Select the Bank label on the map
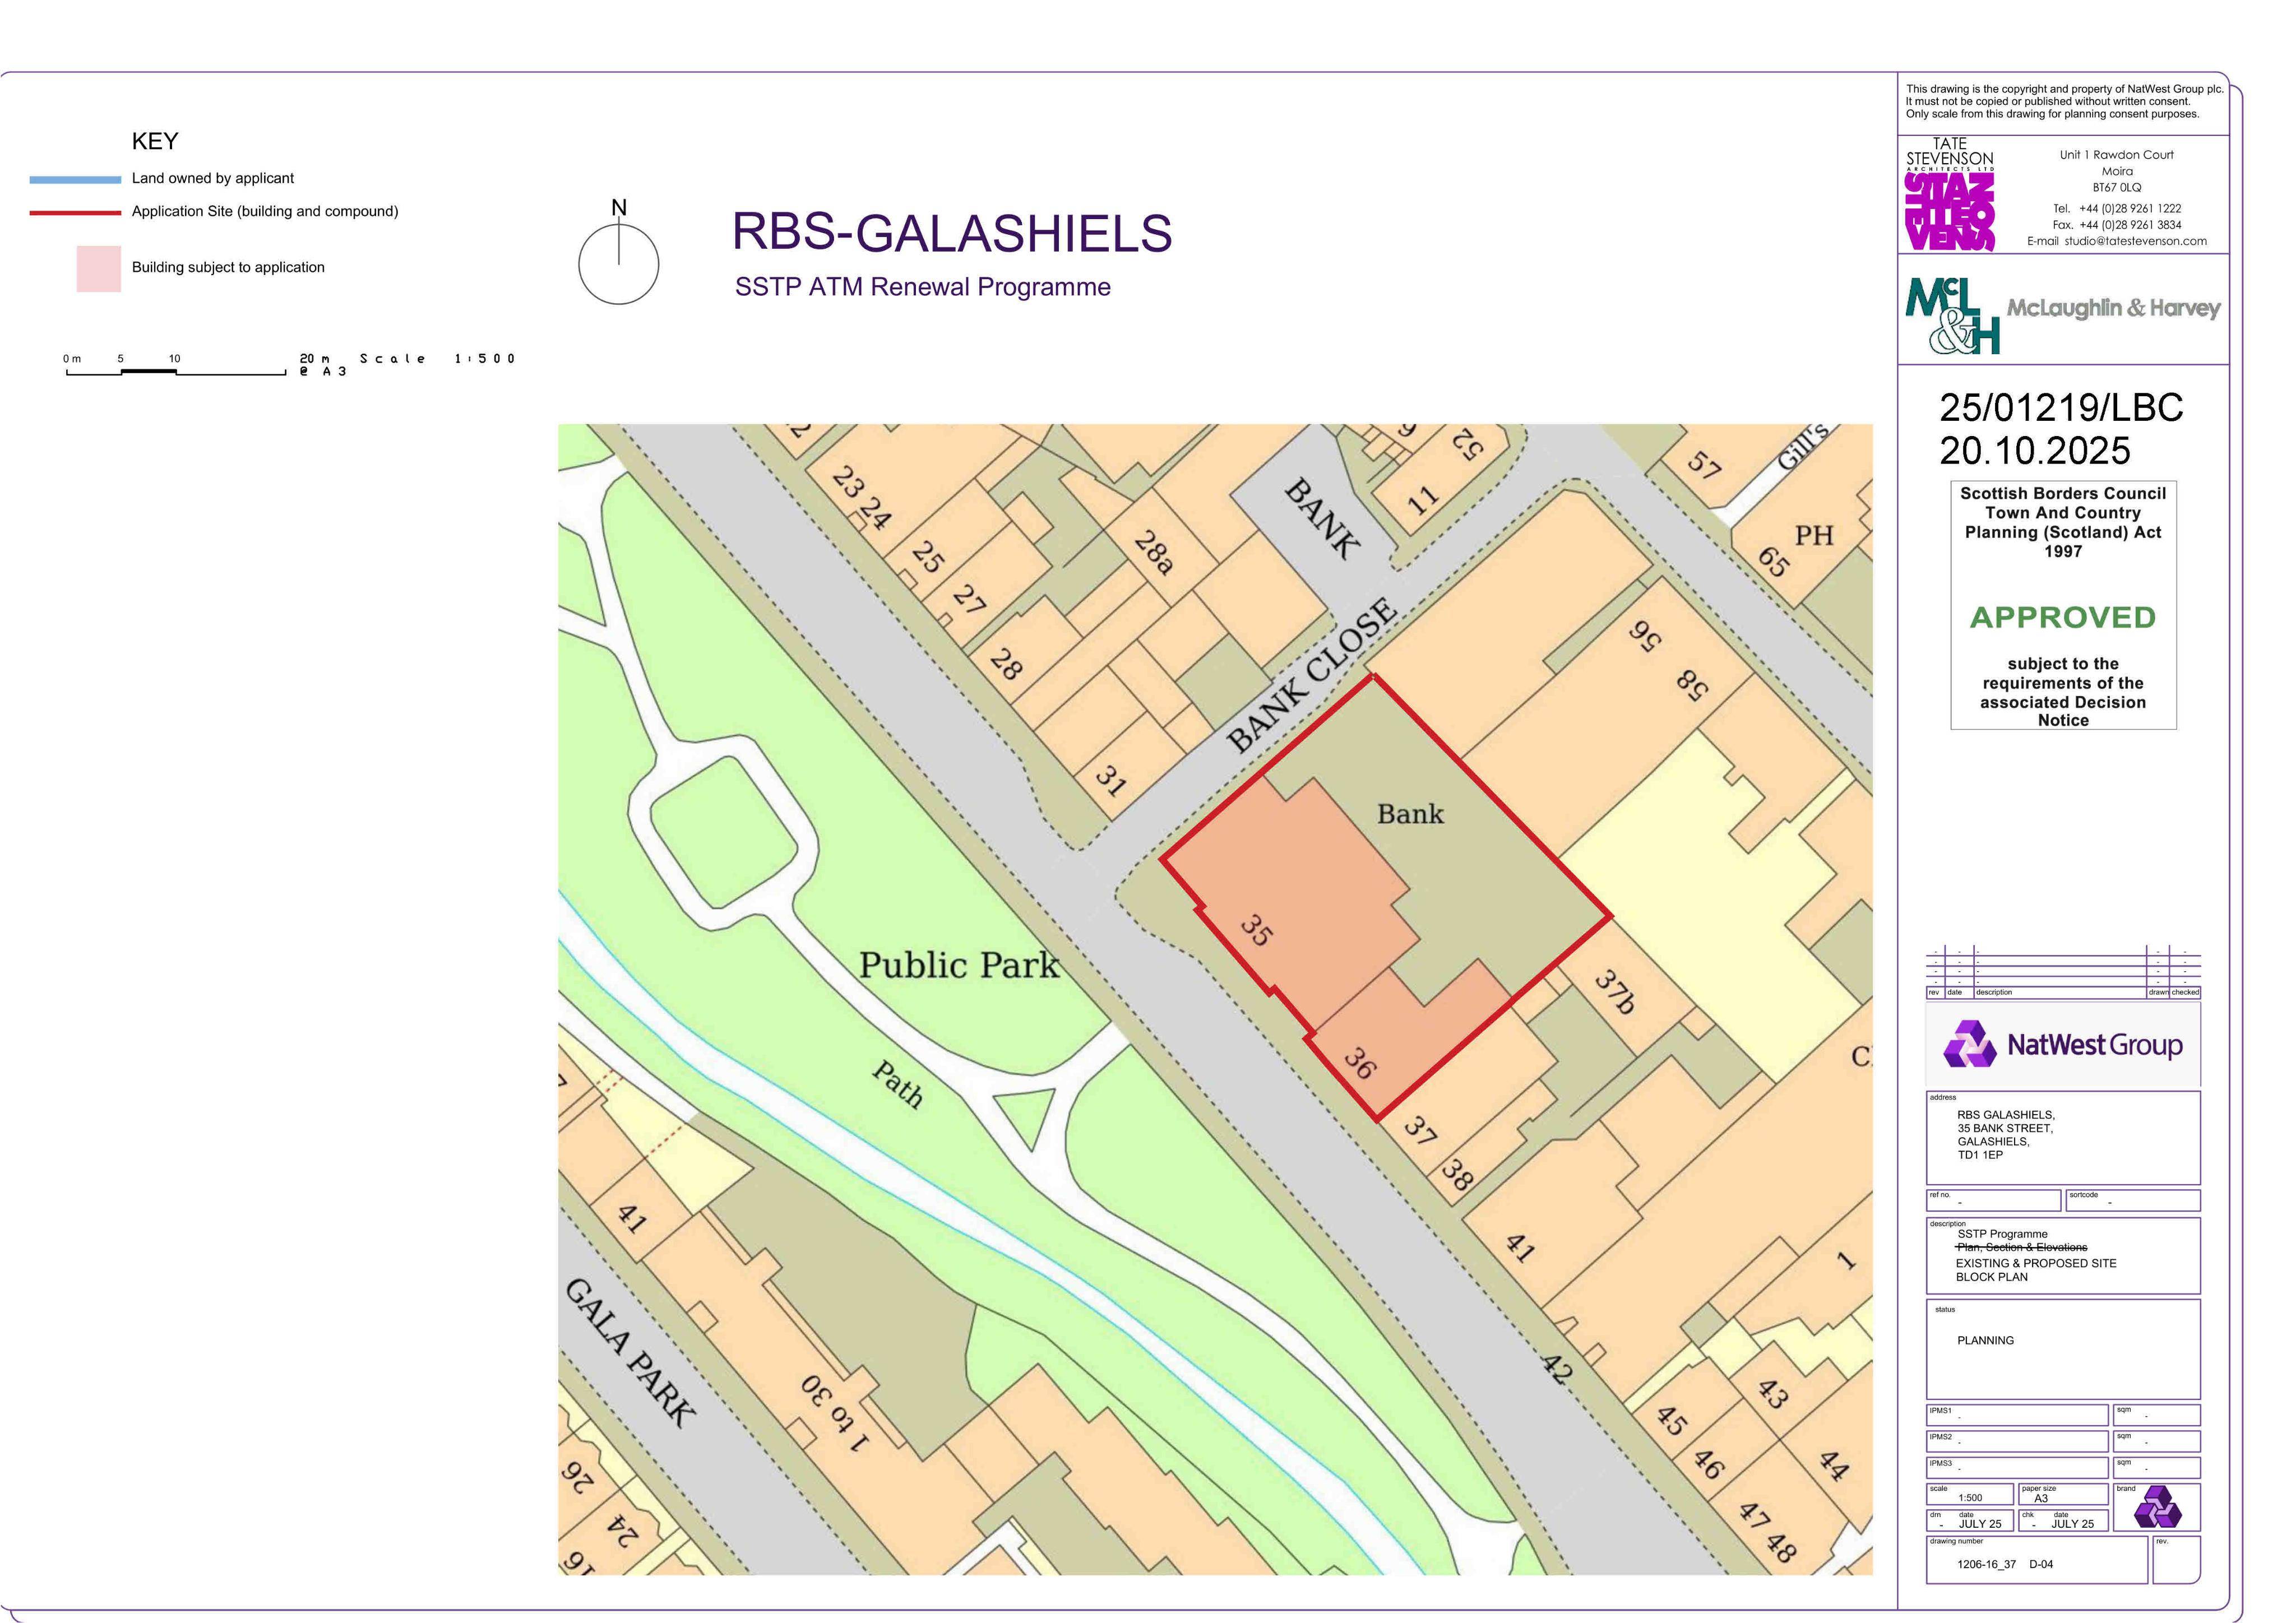 point(1410,814)
